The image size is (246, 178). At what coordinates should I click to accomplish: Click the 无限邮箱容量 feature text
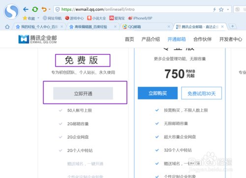[176, 124]
